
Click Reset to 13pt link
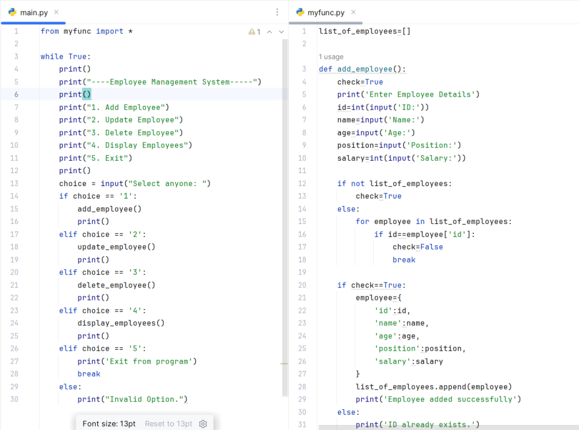point(168,424)
